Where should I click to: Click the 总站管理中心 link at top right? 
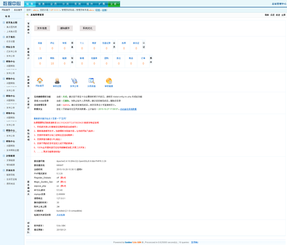tap(279, 4)
